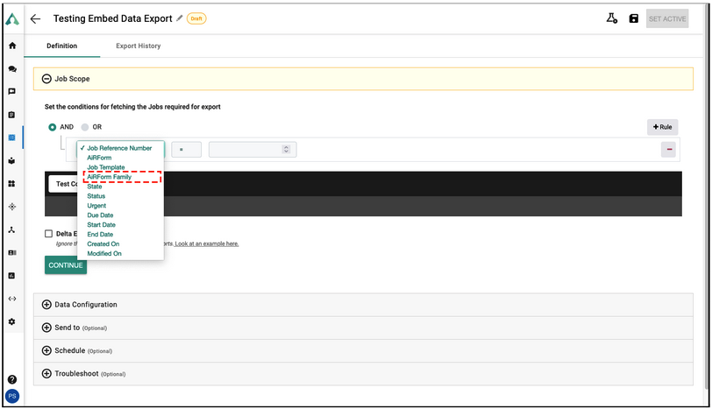Open Home from the sidebar

tap(12, 46)
